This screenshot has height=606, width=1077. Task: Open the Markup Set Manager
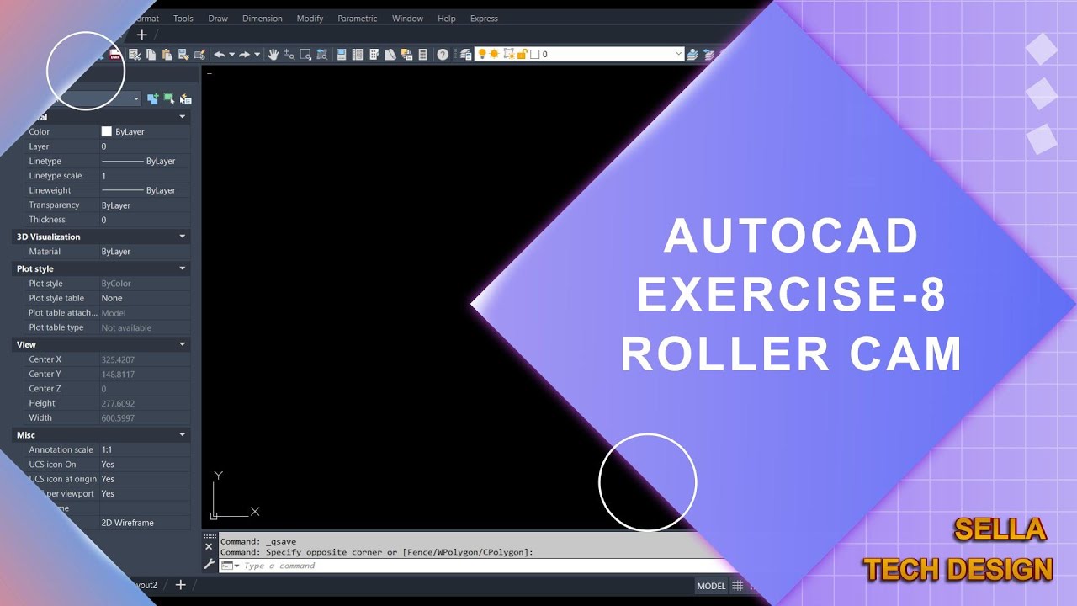point(406,55)
